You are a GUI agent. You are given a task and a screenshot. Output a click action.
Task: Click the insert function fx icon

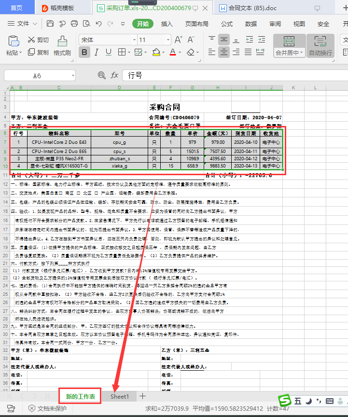(114, 75)
